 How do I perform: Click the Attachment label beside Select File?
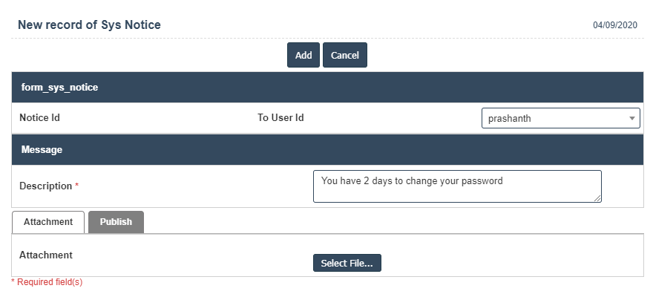(46, 255)
